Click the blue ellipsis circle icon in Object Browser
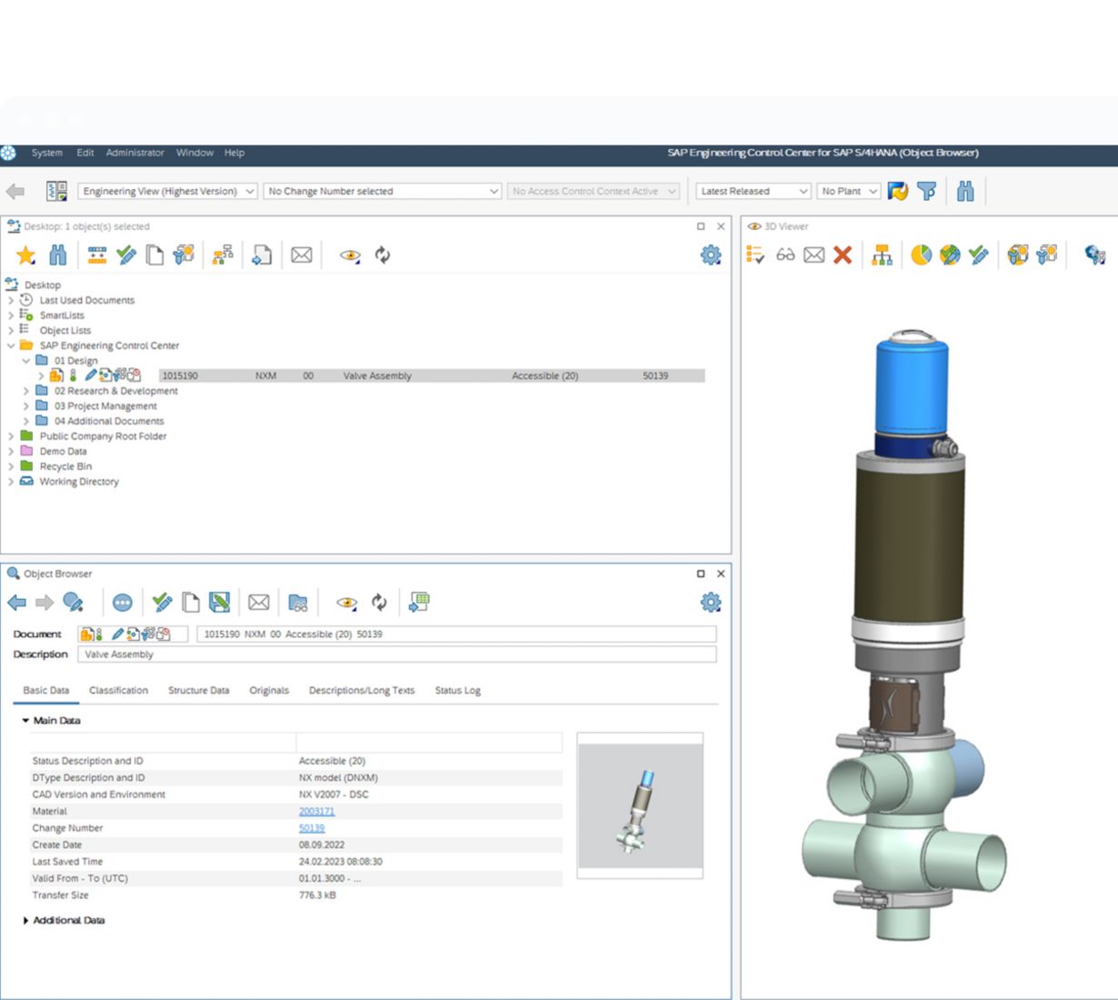Image resolution: width=1118 pixels, height=1000 pixels. (123, 603)
